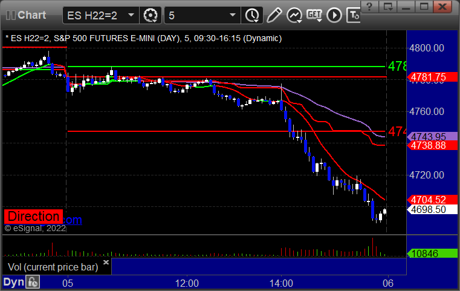
Task: Open the window options dropdown icon
Action: click(x=388, y=6)
